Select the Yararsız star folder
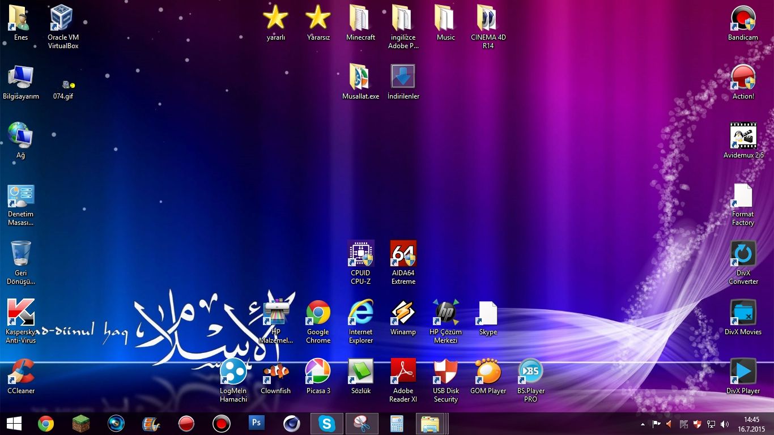Screen dimensions: 774x435 click(318, 24)
